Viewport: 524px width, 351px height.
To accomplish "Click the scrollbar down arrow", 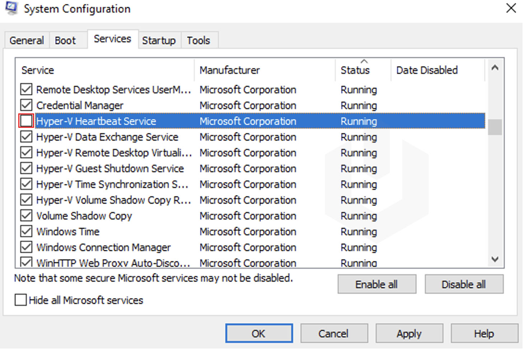I will pos(495,259).
